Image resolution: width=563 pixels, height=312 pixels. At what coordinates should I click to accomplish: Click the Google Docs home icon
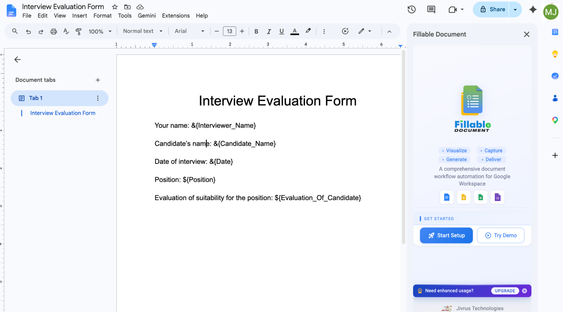tap(11, 11)
